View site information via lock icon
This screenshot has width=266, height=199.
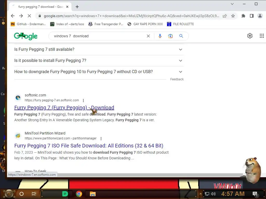[40, 16]
